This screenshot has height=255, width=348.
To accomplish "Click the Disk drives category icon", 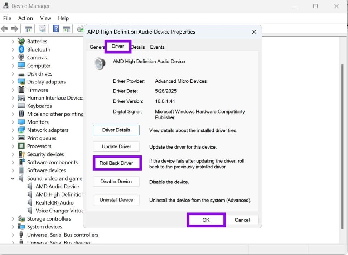I will point(21,74).
